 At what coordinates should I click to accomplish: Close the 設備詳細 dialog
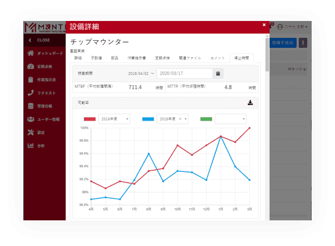264,24
